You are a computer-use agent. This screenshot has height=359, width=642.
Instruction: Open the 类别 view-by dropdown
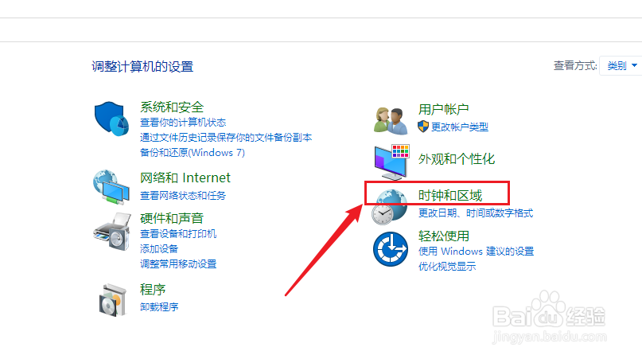click(621, 65)
